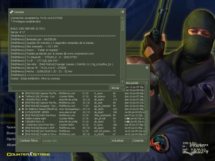This screenshot has width=215, height=161.
Task: Click the VAC shield icon of CSDUDES PUG L.A. #2
Action: click(x=23, y=100)
